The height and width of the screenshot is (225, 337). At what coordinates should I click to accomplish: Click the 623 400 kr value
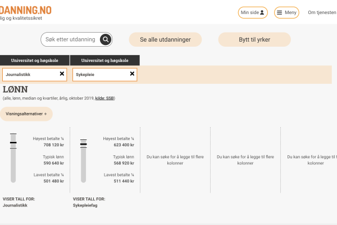[124, 145]
